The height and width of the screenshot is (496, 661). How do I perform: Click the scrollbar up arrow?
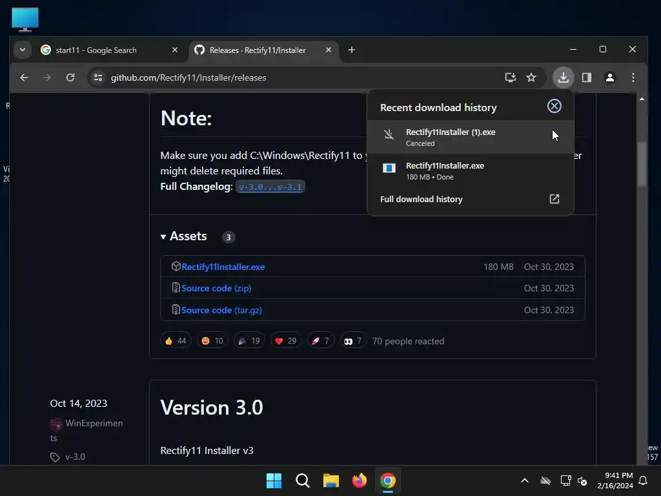tap(642, 99)
